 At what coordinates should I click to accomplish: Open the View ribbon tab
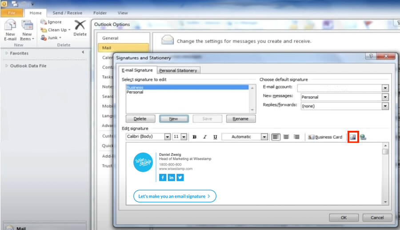123,13
